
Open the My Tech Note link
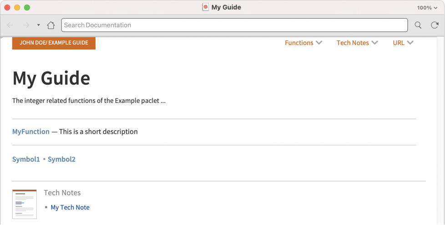point(70,207)
